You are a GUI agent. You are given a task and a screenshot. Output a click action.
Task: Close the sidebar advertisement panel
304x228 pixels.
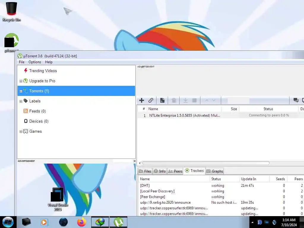coord(134,161)
